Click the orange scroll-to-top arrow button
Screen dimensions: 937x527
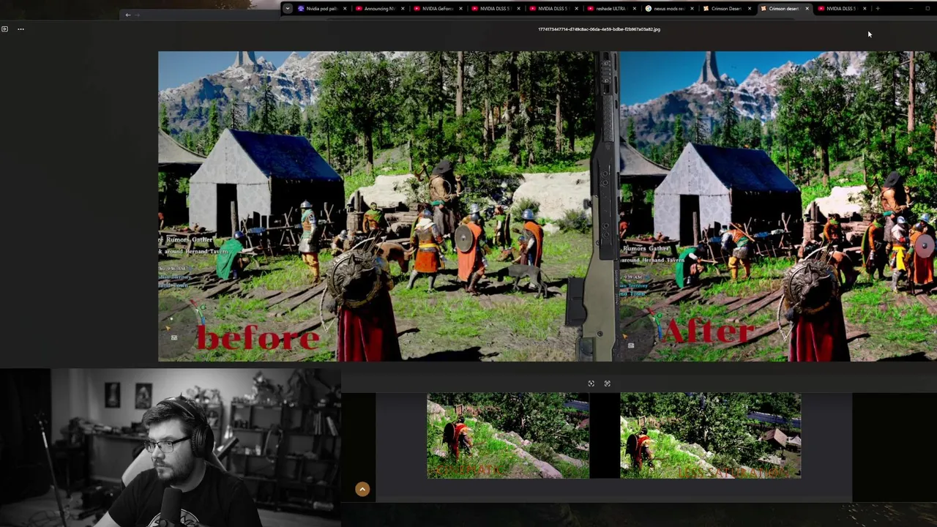click(362, 490)
